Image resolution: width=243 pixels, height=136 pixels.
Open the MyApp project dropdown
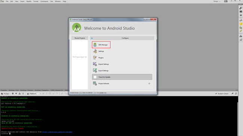[6, 94]
